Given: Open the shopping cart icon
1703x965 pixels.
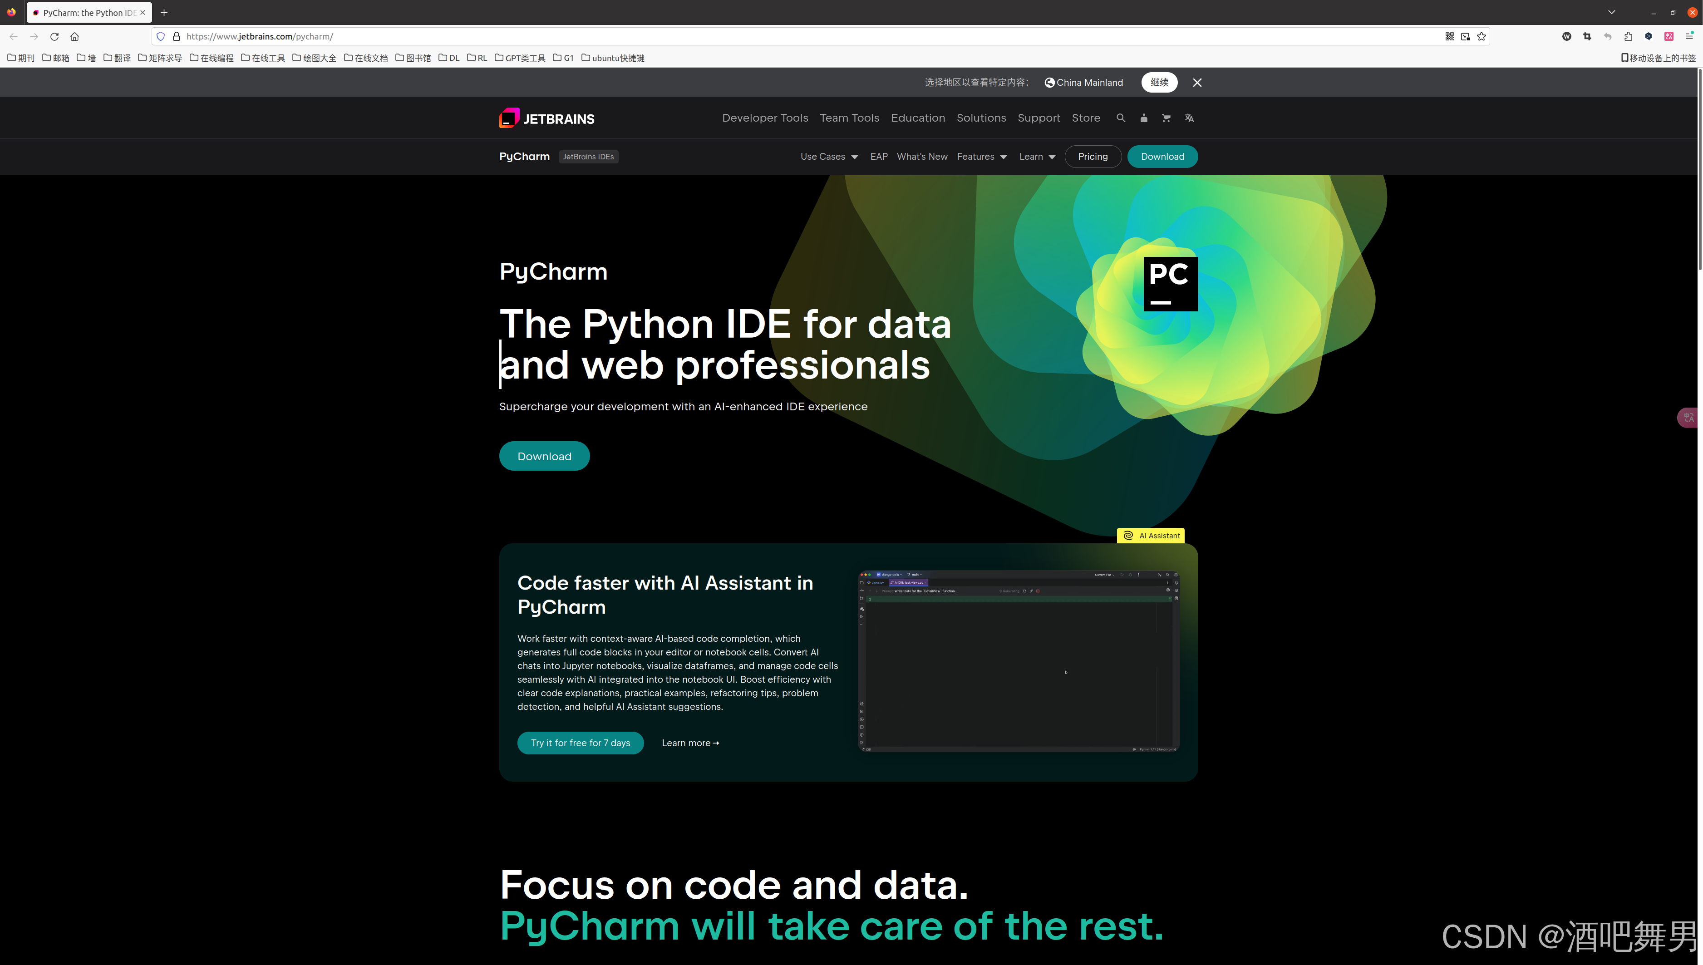Looking at the screenshot, I should (x=1166, y=118).
